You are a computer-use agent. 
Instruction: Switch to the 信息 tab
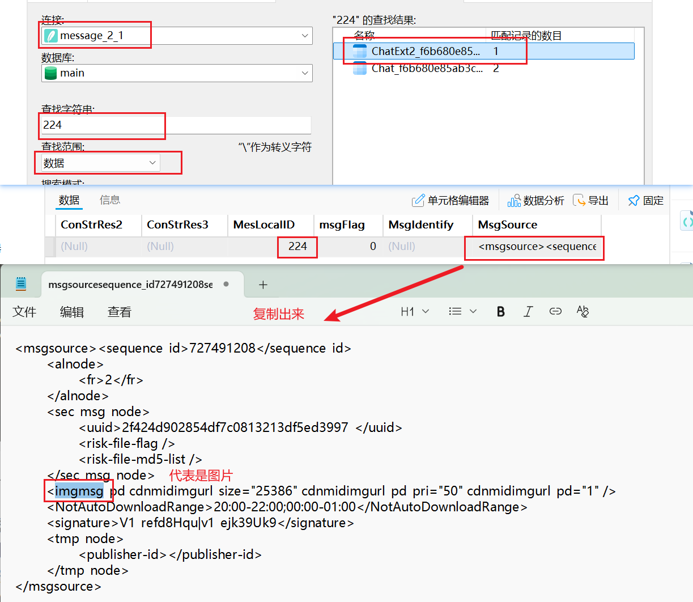pos(109,200)
